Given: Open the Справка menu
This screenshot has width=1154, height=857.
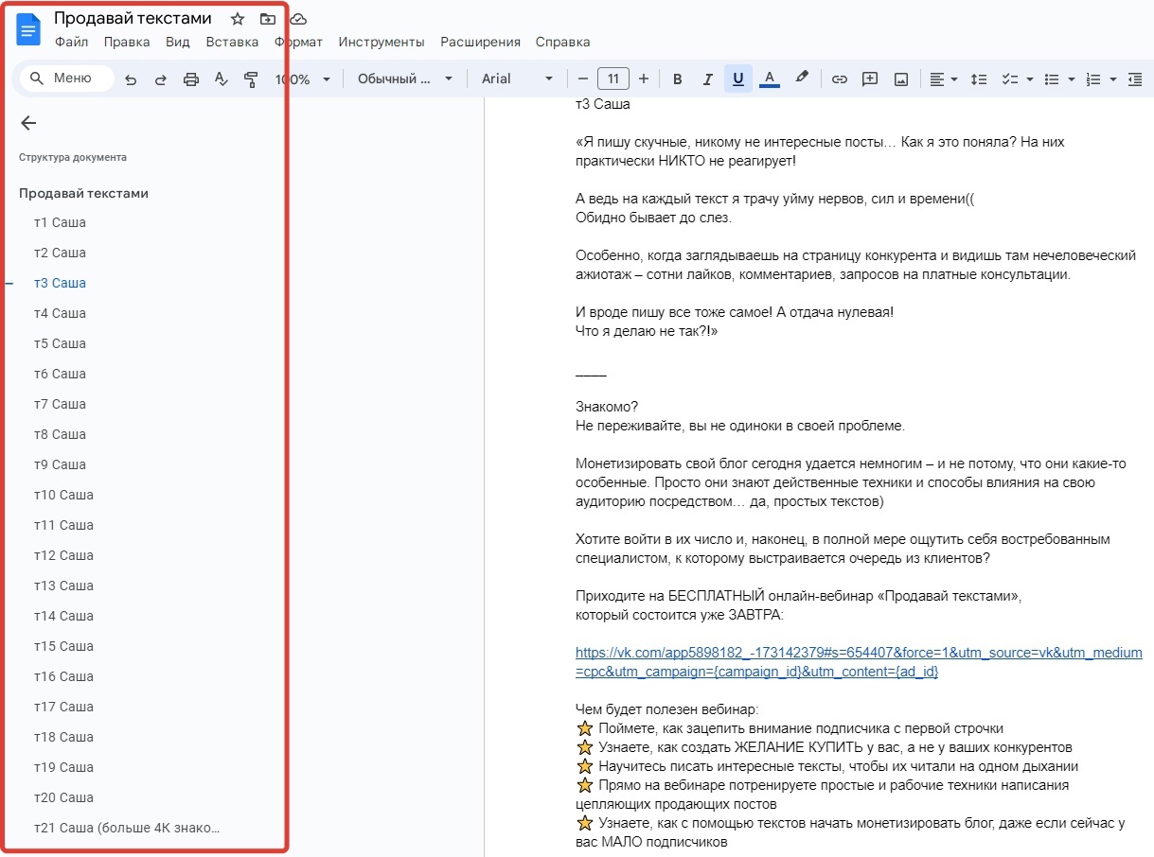Looking at the screenshot, I should coord(562,42).
